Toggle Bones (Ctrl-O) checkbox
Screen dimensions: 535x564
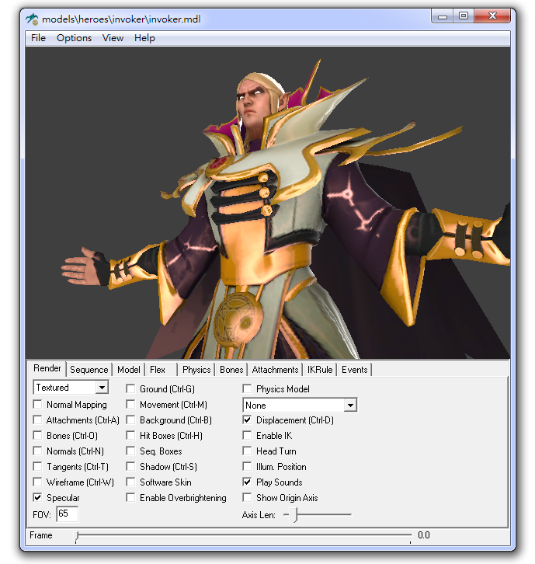pyautogui.click(x=37, y=435)
